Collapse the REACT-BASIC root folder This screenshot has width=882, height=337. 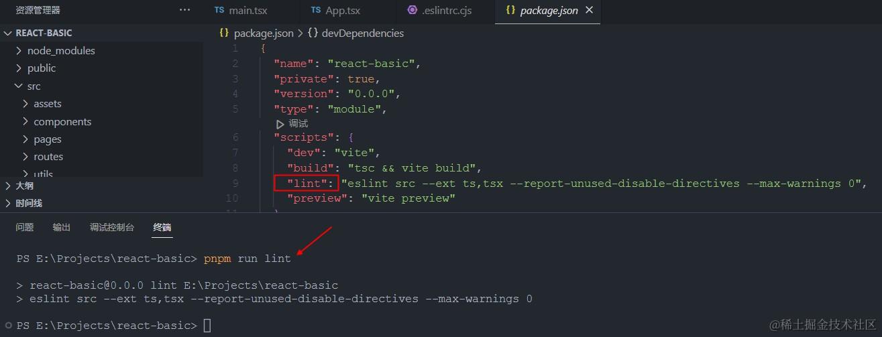coord(7,33)
